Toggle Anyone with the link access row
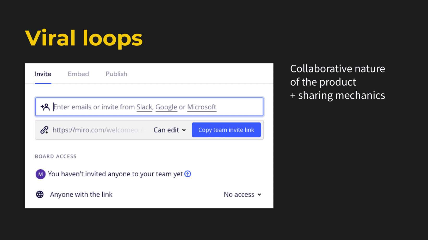Image resolution: width=428 pixels, height=240 pixels. tap(81, 194)
